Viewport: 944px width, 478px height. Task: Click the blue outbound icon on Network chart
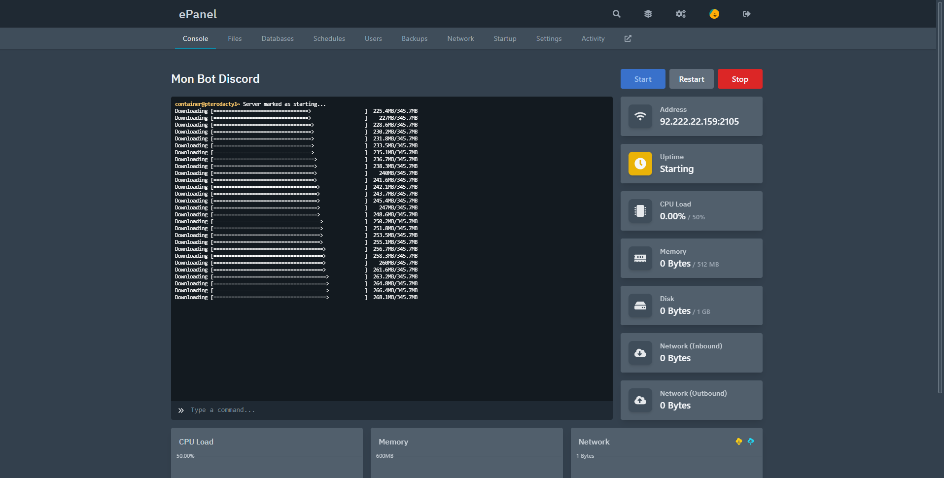pyautogui.click(x=751, y=442)
